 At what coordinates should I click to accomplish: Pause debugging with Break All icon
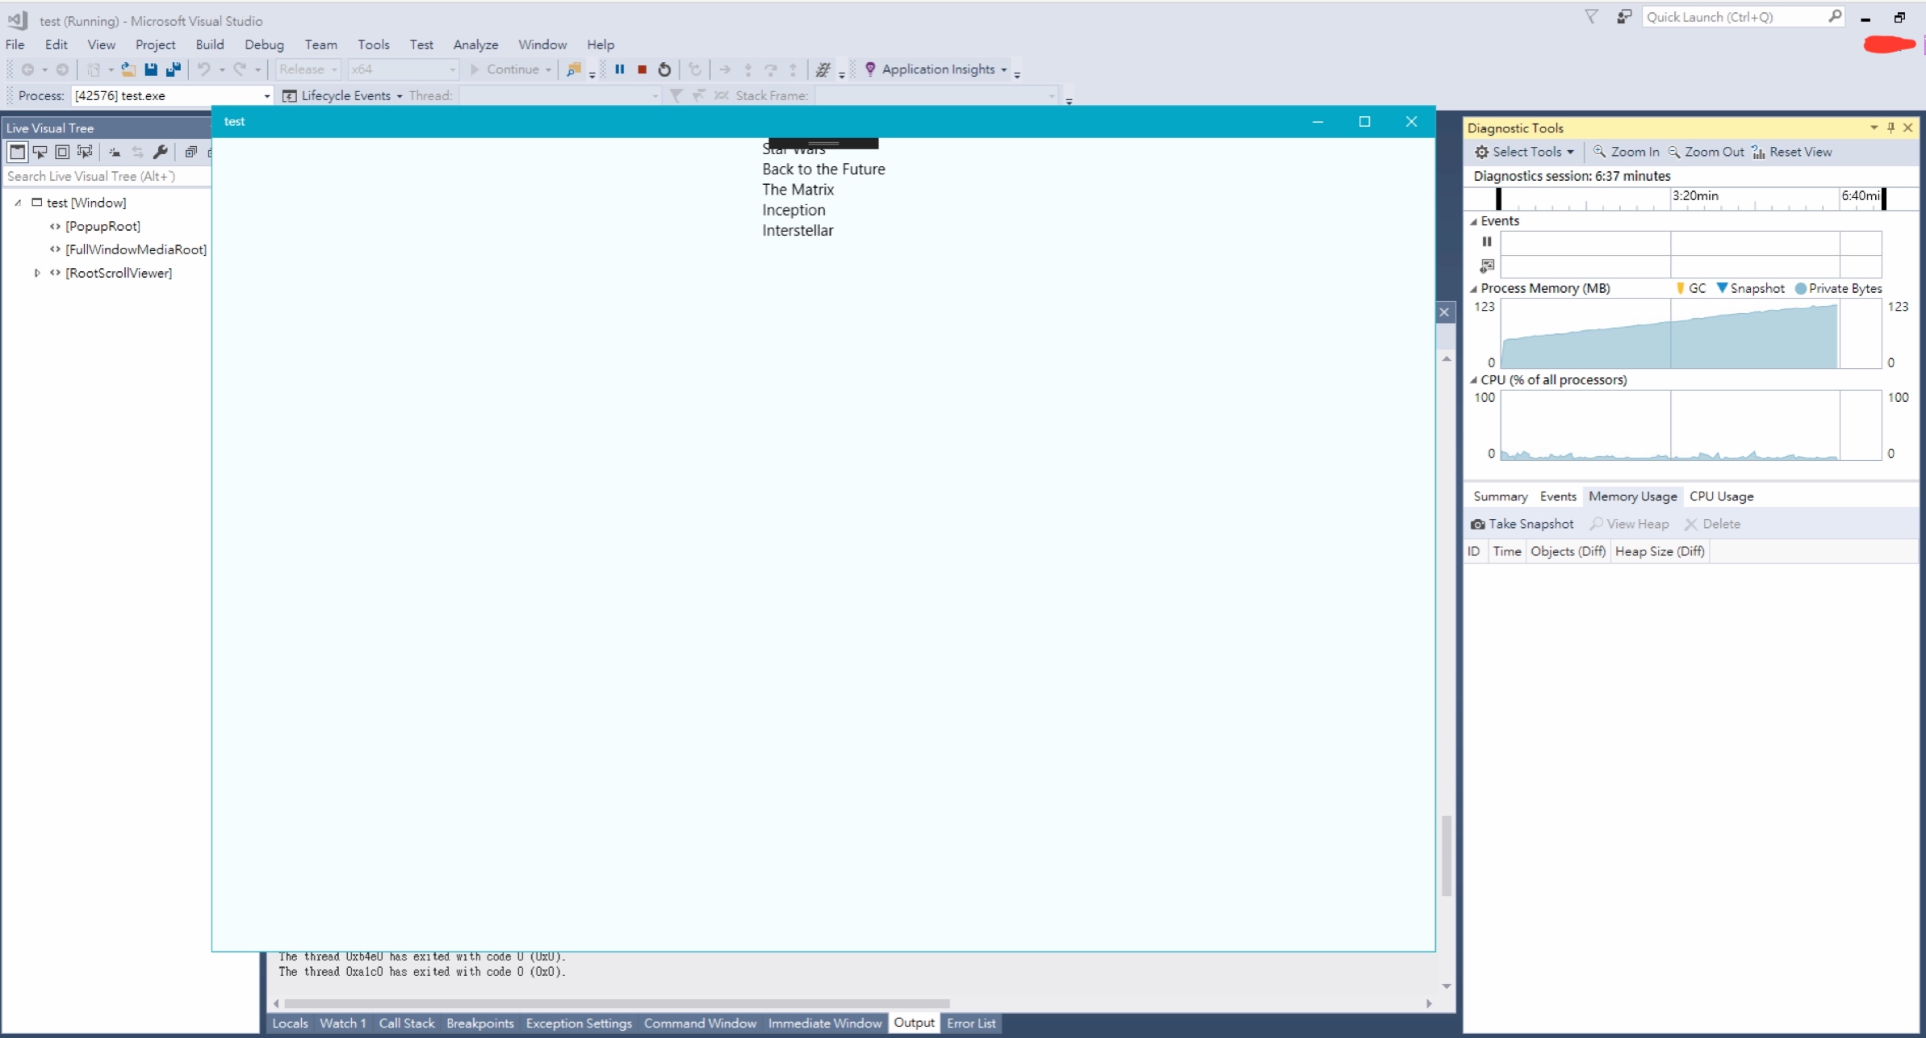point(620,69)
